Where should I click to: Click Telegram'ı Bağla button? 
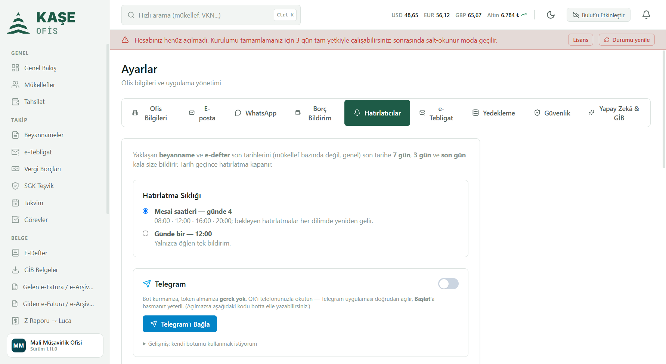click(x=180, y=324)
